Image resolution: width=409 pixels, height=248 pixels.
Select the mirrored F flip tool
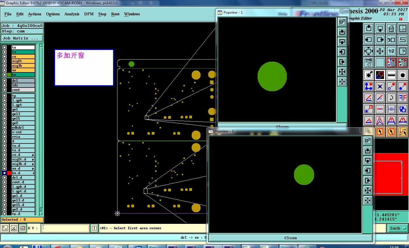tap(403, 98)
